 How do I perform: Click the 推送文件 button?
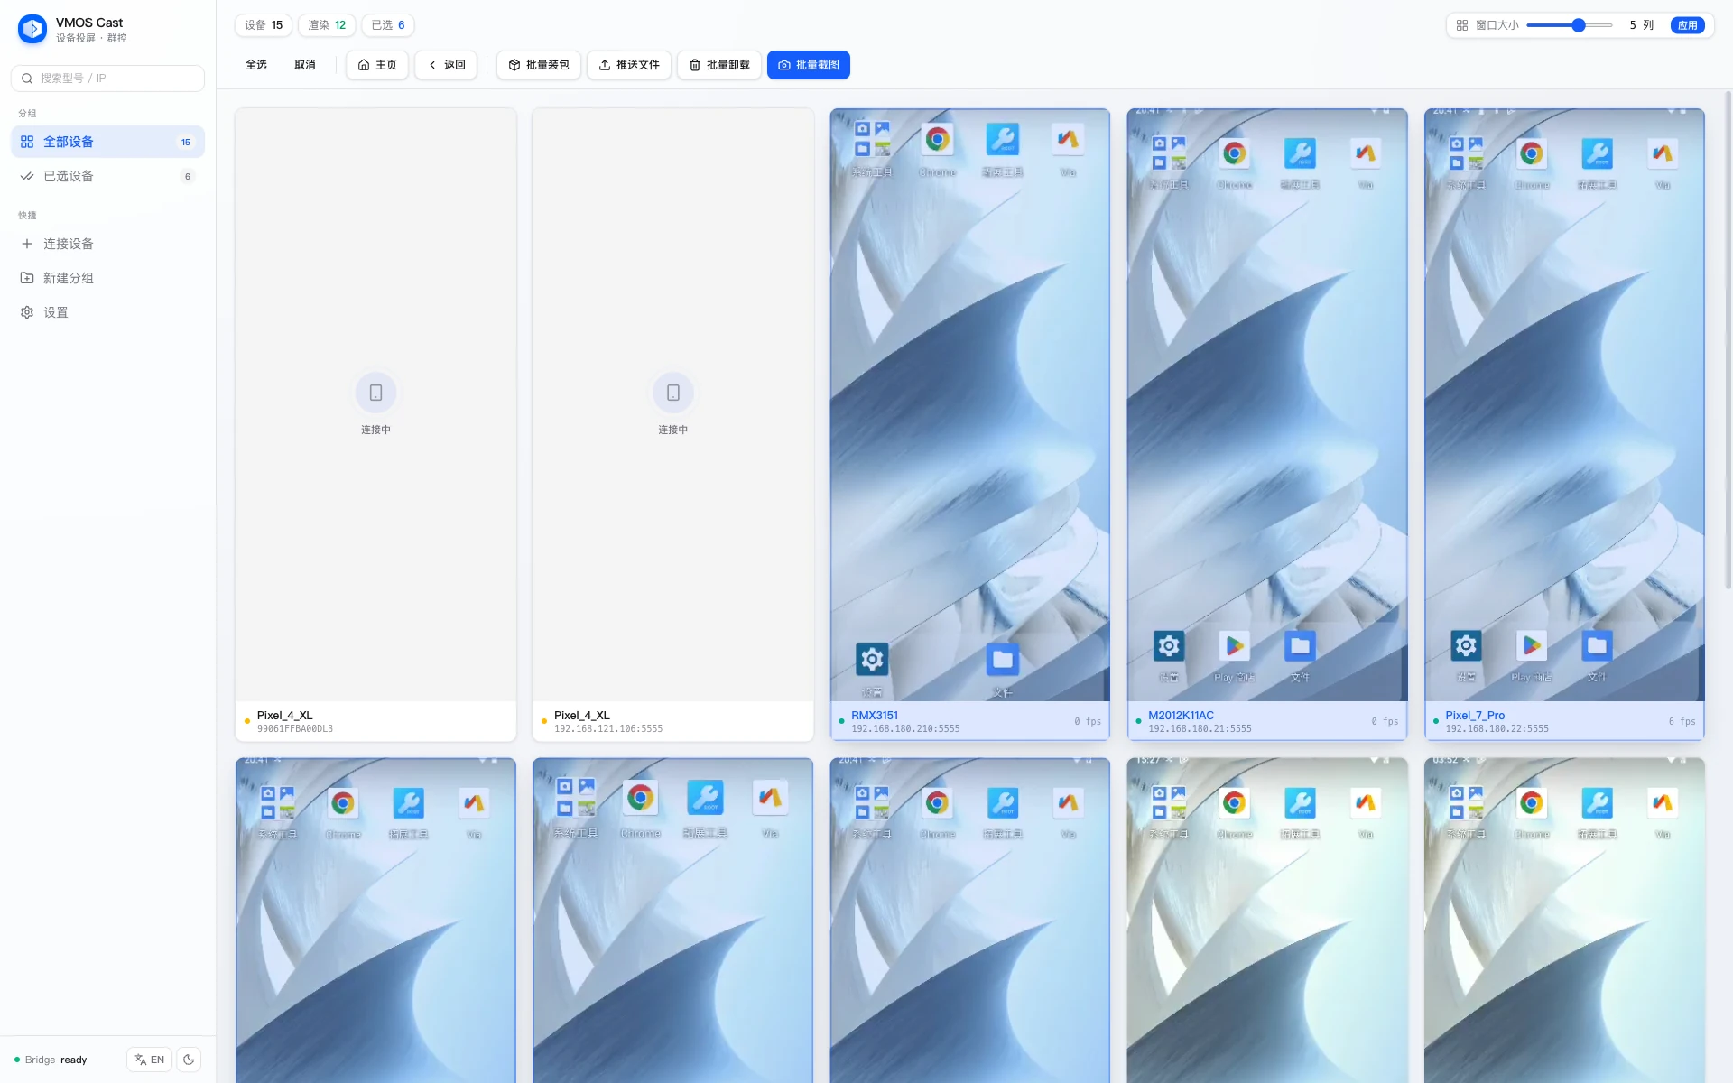point(629,65)
